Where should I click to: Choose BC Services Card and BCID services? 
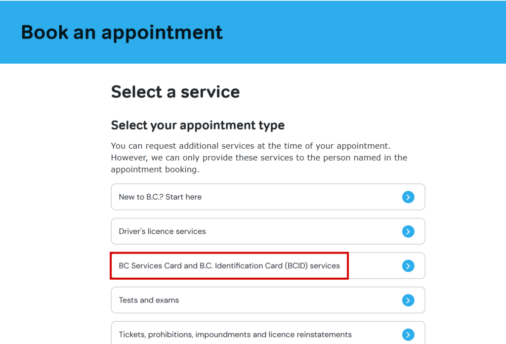[268, 265]
